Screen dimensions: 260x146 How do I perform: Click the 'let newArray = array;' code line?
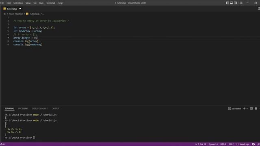[28, 31]
